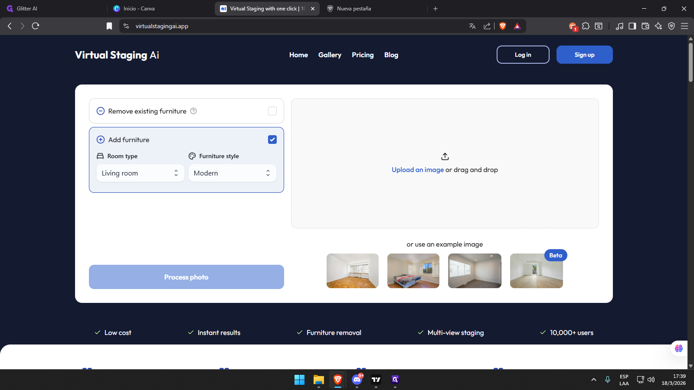Enable the Remove existing furniture checkbox
The height and width of the screenshot is (390, 694).
[x=272, y=111]
